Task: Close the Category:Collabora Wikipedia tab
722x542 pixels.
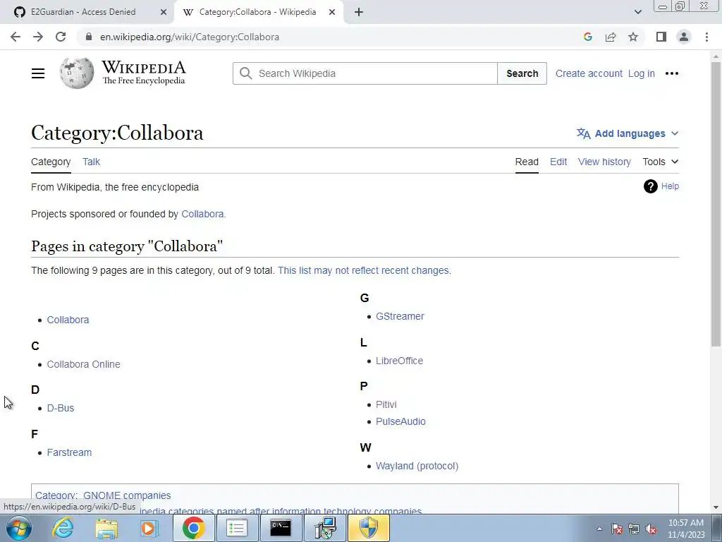Action: [x=332, y=12]
